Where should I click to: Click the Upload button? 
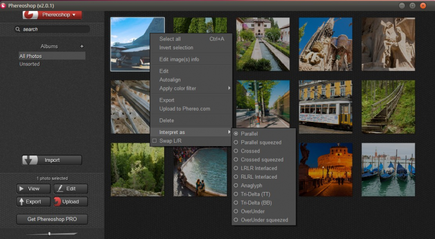point(70,202)
